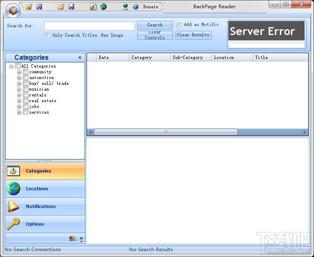
Task: Collapse the All Categories tree node
Action: 12,66
